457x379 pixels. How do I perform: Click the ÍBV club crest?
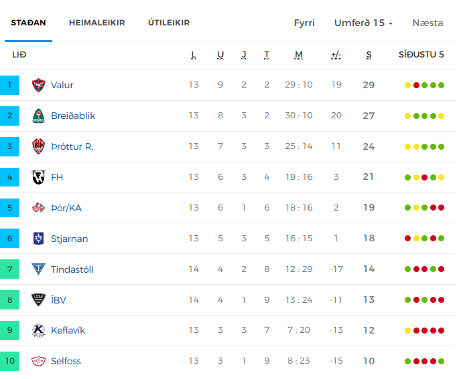coord(38,299)
